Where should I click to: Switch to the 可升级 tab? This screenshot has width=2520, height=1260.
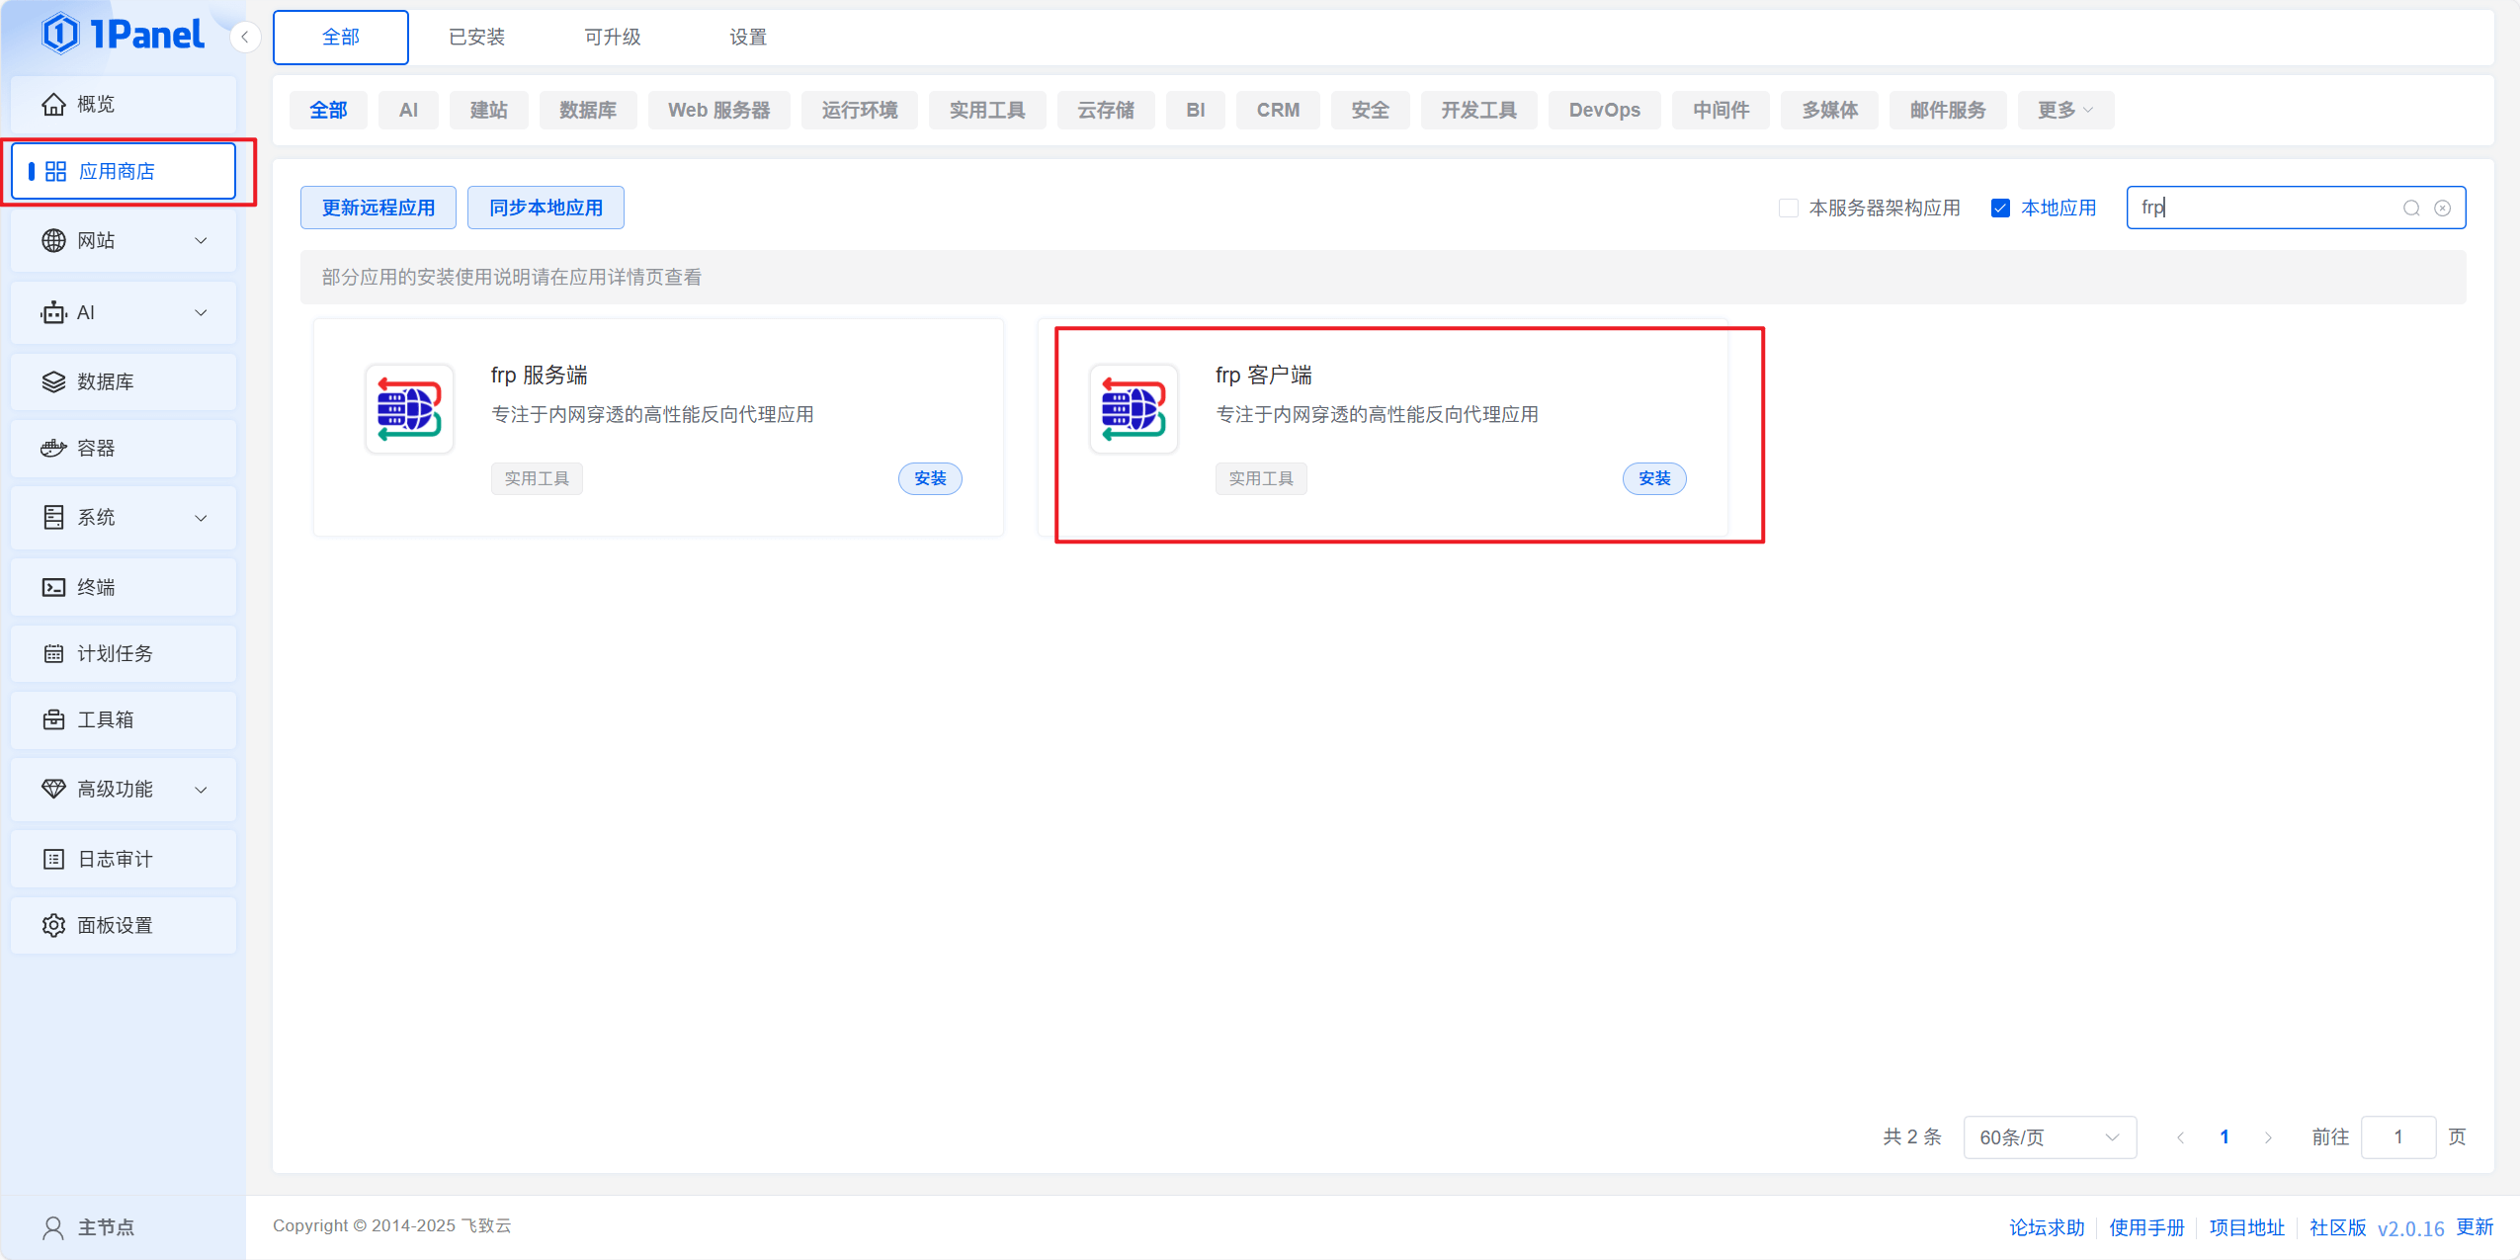click(612, 37)
